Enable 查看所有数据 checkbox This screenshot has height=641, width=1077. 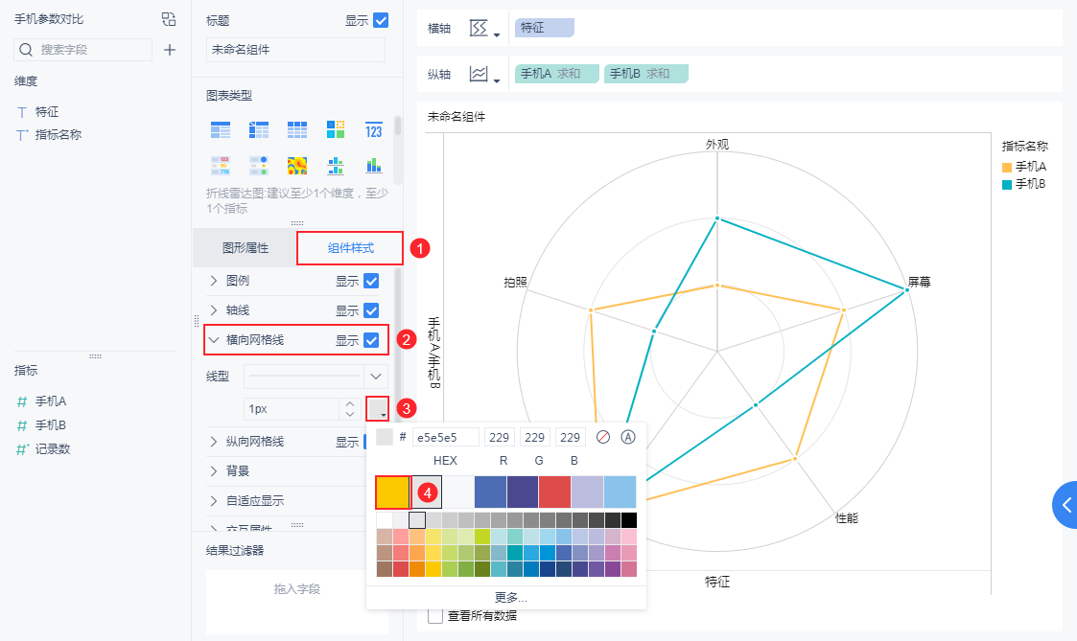click(435, 615)
